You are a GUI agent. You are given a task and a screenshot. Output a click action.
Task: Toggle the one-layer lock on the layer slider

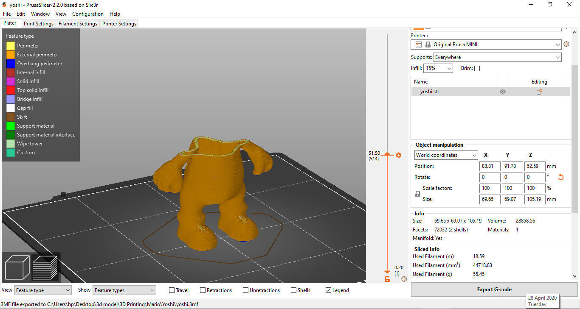(x=387, y=279)
